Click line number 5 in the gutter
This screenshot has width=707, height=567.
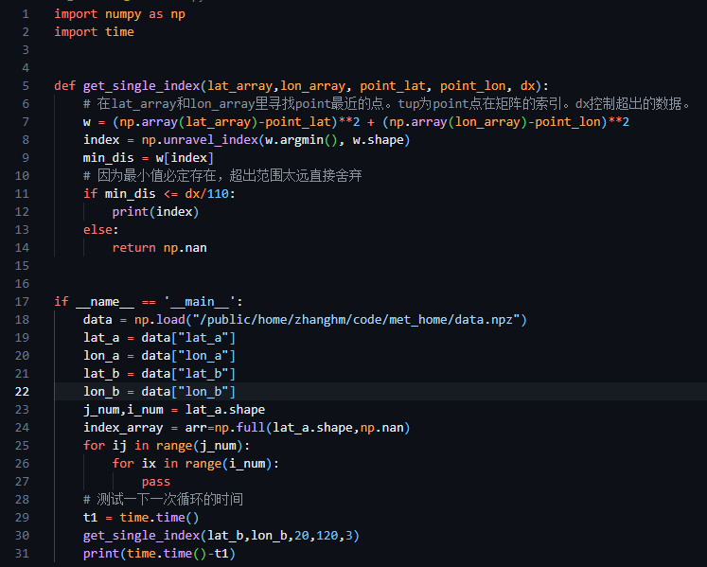pyautogui.click(x=26, y=85)
